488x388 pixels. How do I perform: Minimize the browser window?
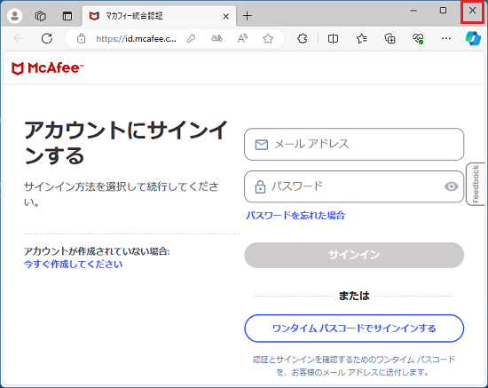click(413, 11)
